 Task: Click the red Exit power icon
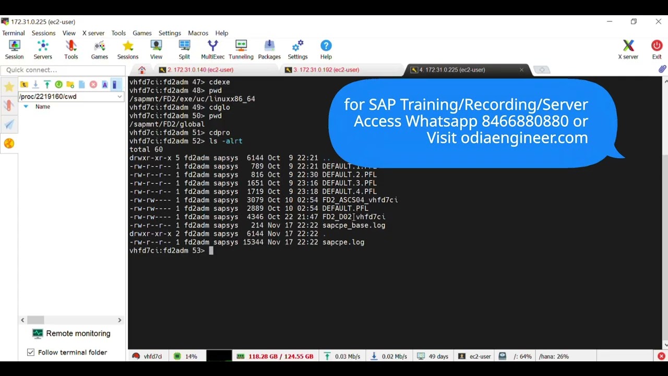click(657, 50)
